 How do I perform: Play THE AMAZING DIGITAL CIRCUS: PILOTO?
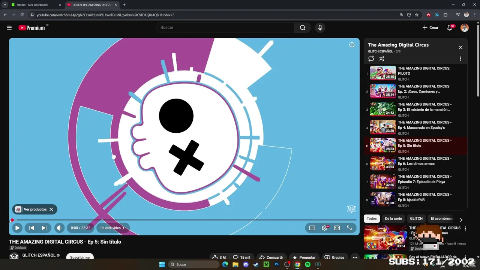click(x=416, y=73)
